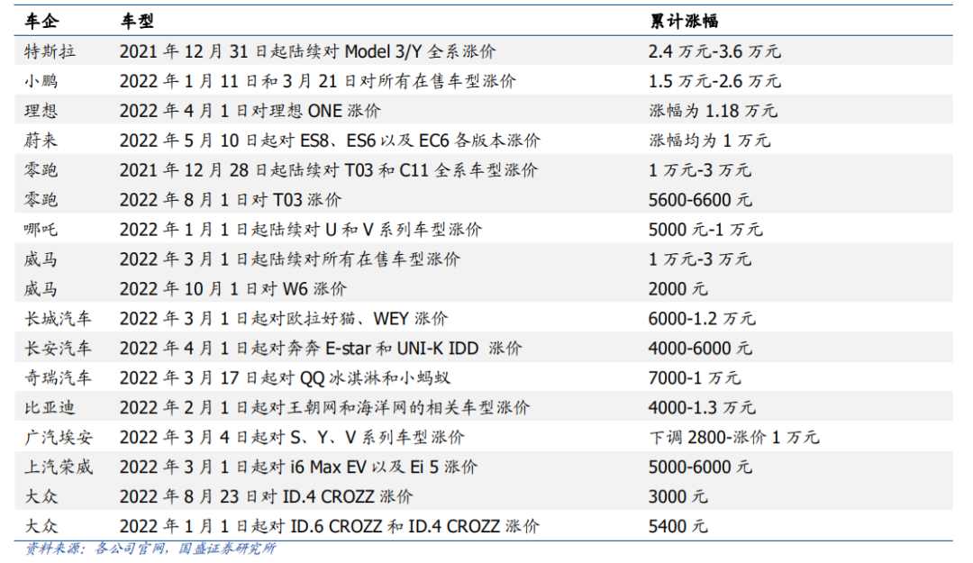Select the 上汽荣威 cell

tap(59, 467)
